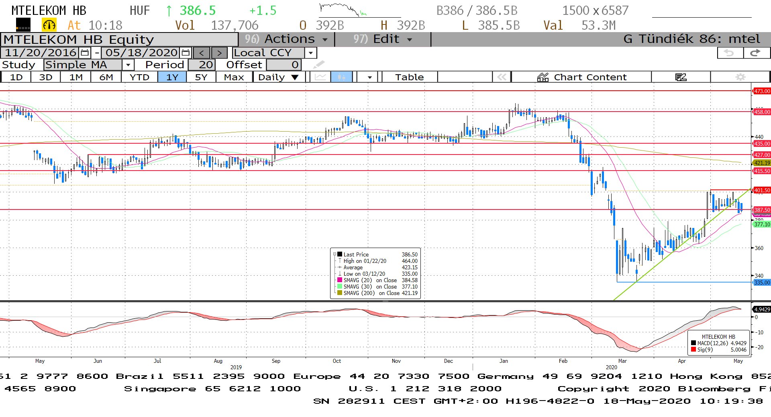
Task: Shift date range forward with right arrow
Action: click(x=219, y=53)
